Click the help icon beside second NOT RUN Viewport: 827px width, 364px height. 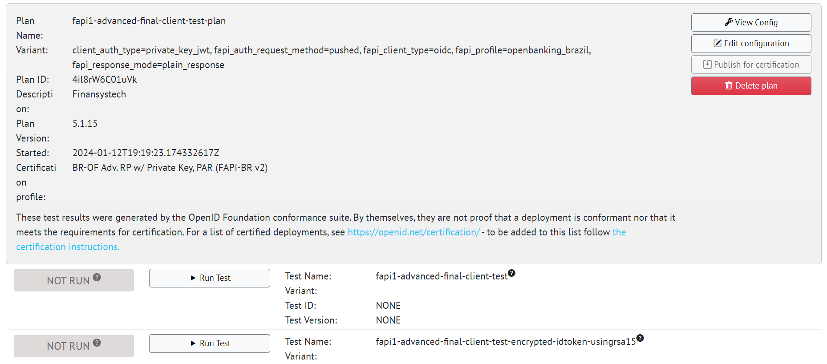[97, 343]
